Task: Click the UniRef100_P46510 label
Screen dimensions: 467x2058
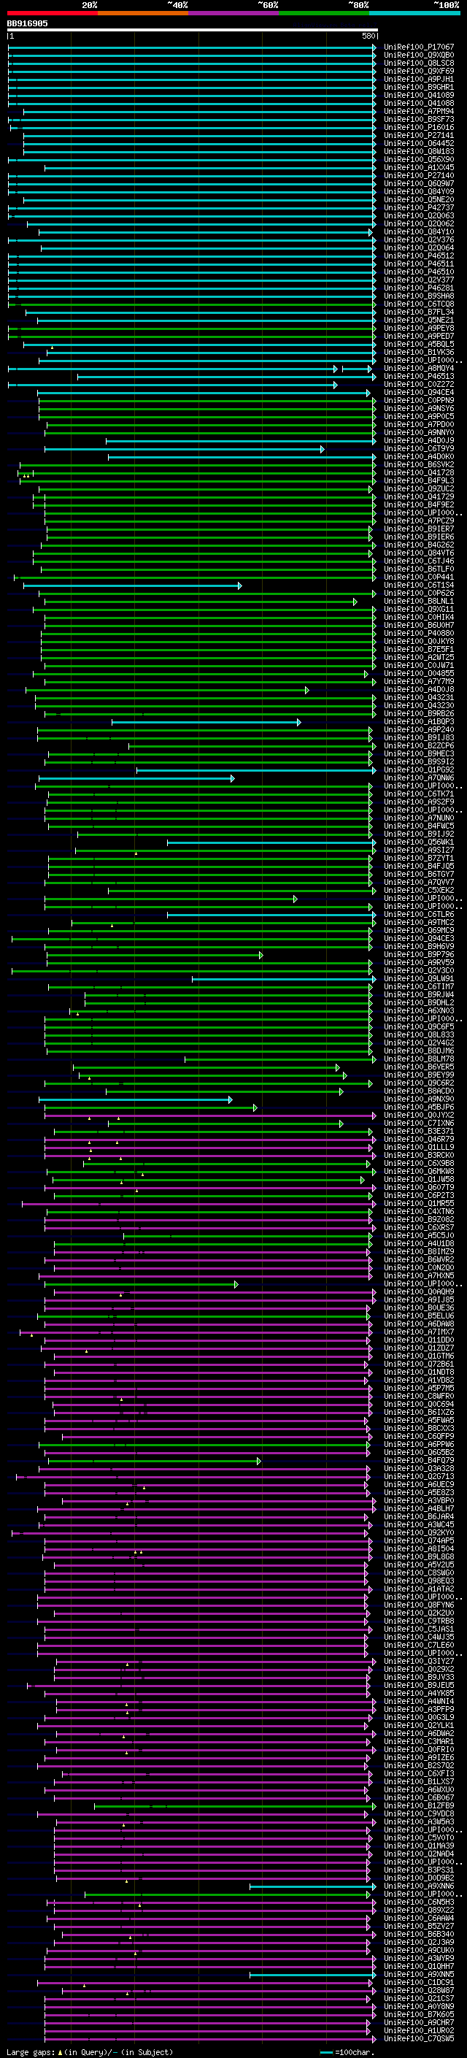Action: [418, 272]
